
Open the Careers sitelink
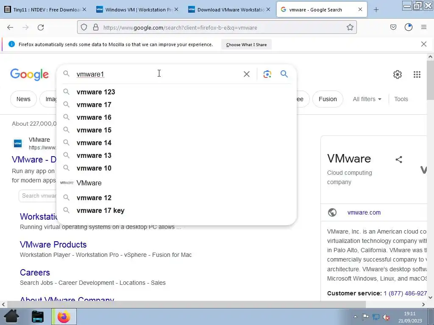point(35,272)
